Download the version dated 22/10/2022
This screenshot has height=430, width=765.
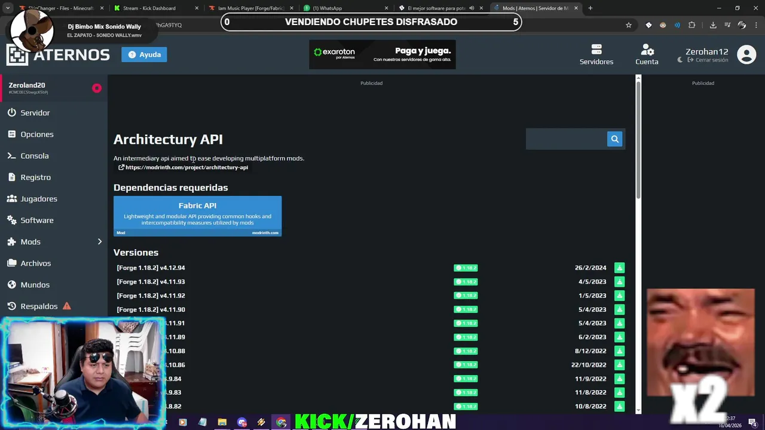619,365
